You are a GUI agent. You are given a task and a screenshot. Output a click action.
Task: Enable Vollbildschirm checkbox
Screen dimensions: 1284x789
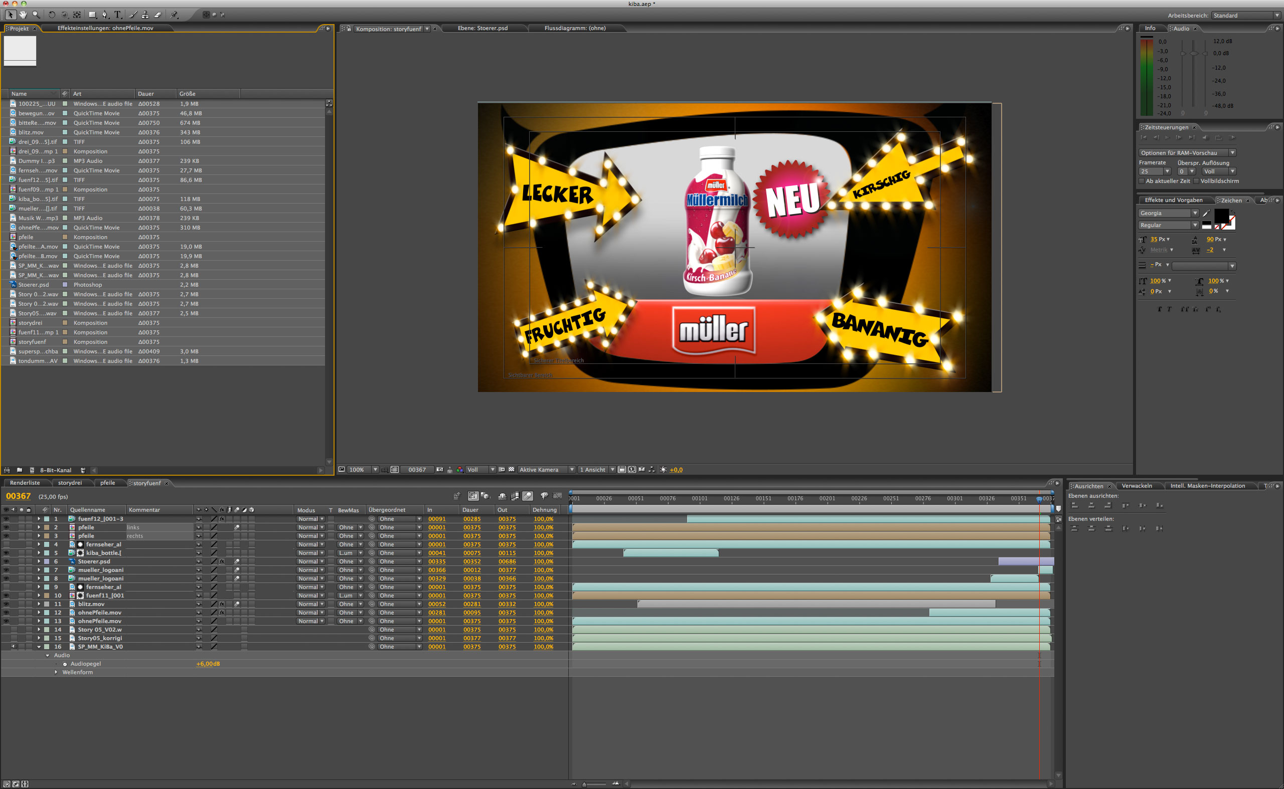pyautogui.click(x=1196, y=181)
